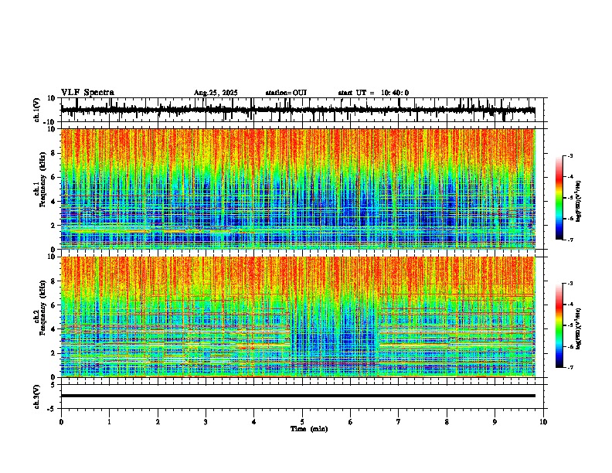Click the ch.1 color scale bar

[x=559, y=198]
